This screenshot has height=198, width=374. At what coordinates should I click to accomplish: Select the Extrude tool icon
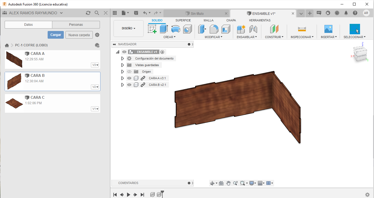[x=164, y=29]
